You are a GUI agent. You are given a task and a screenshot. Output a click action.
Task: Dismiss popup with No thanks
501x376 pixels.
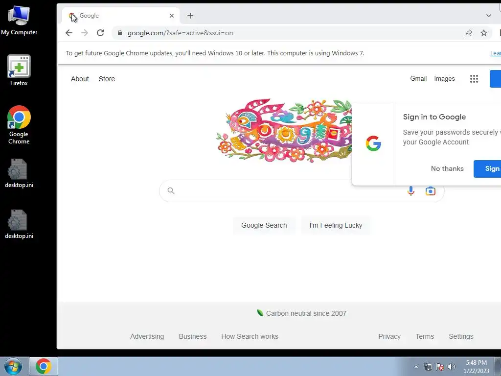point(447,168)
